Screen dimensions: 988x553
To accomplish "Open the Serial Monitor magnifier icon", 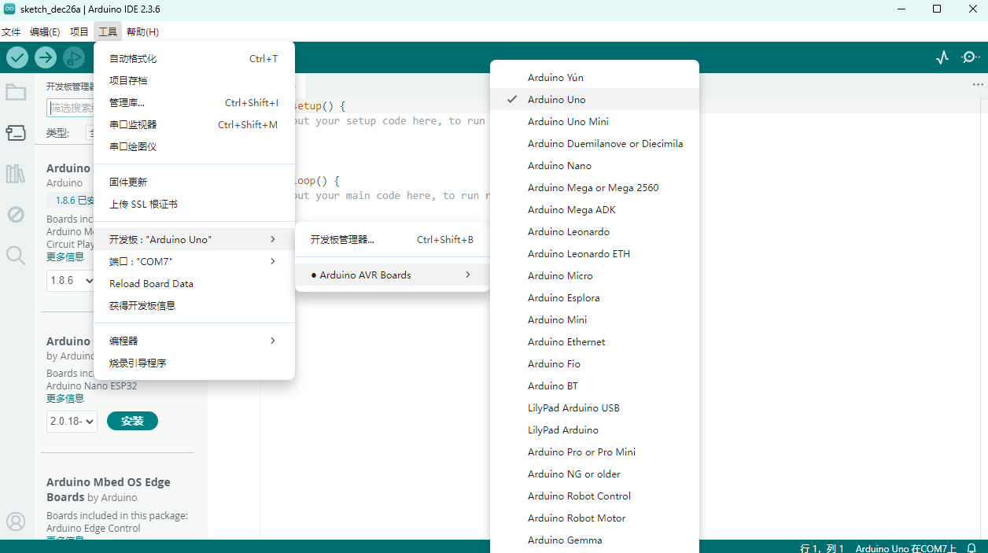I will pyautogui.click(x=971, y=57).
